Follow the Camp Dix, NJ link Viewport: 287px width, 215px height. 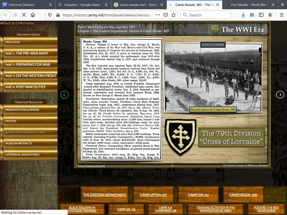pos(198,195)
